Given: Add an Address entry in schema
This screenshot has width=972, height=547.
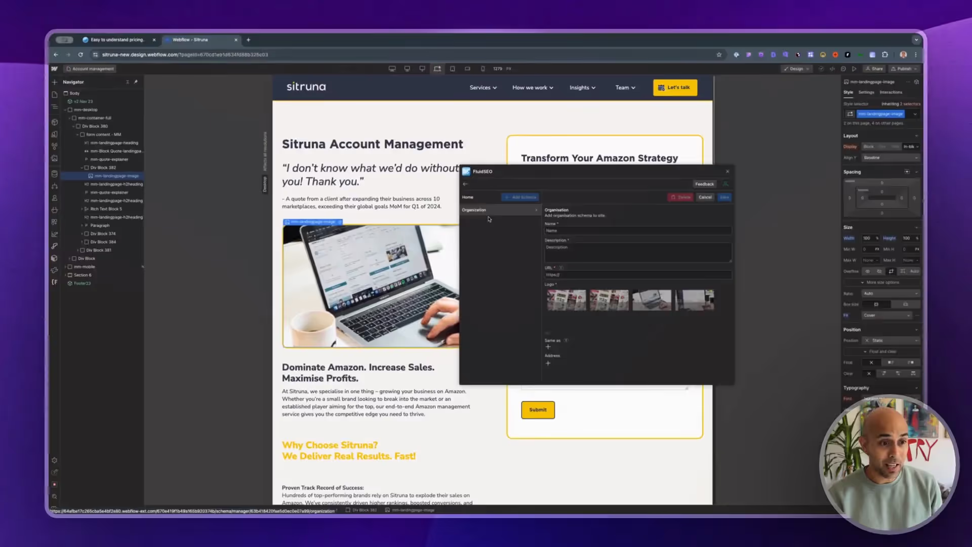Looking at the screenshot, I should tap(548, 363).
